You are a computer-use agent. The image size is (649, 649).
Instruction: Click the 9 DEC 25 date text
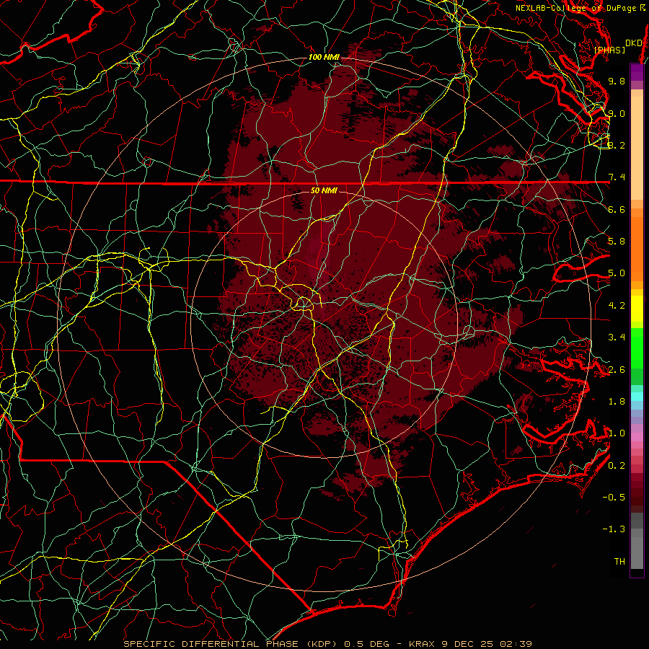click(x=468, y=644)
